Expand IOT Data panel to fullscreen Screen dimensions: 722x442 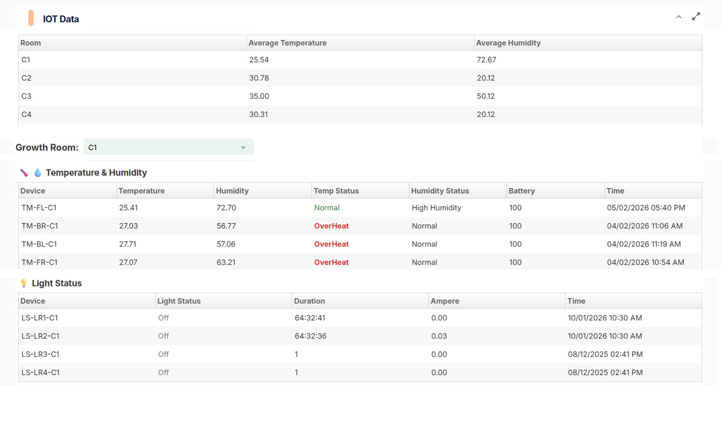(x=696, y=17)
